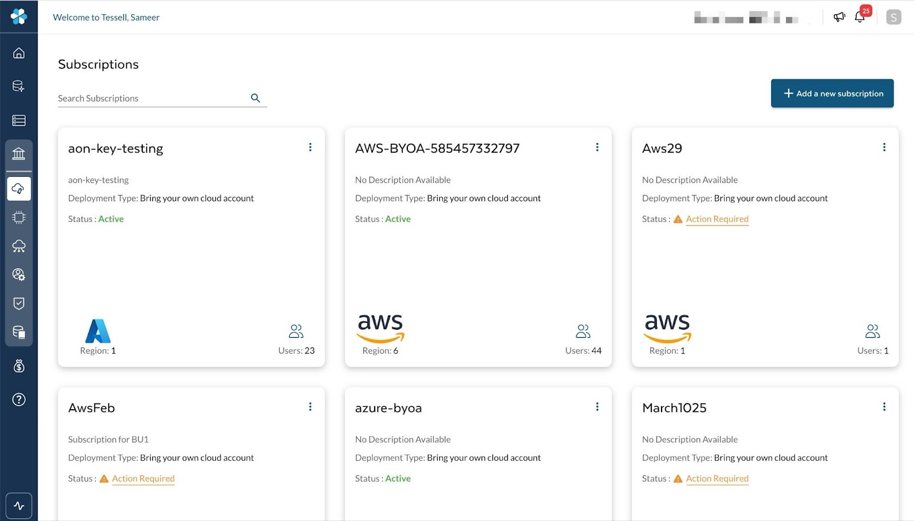Click Add a new subscription button
Screen dimensions: 914x521
pos(832,94)
